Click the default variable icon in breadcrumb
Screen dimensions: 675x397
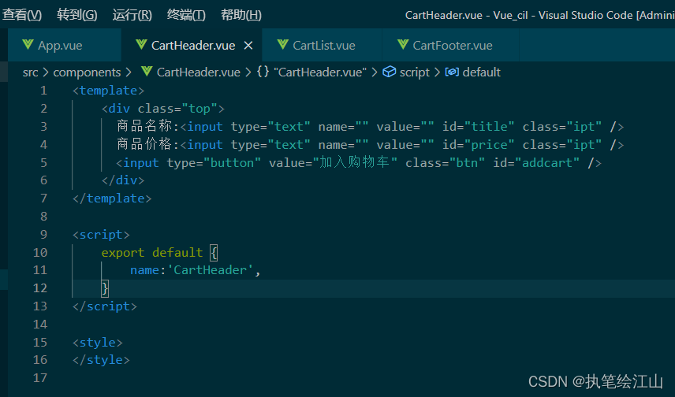[452, 72]
